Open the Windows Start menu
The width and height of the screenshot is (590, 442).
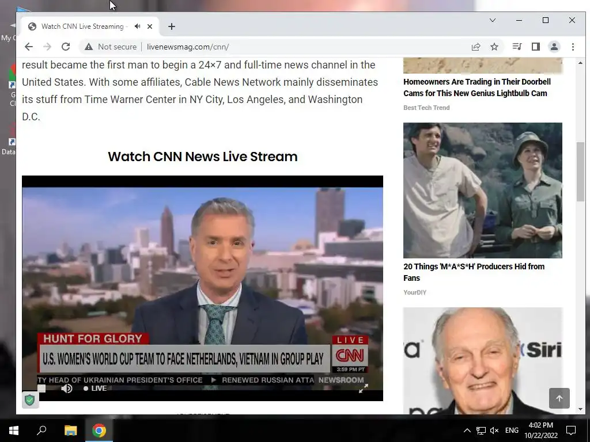click(14, 430)
